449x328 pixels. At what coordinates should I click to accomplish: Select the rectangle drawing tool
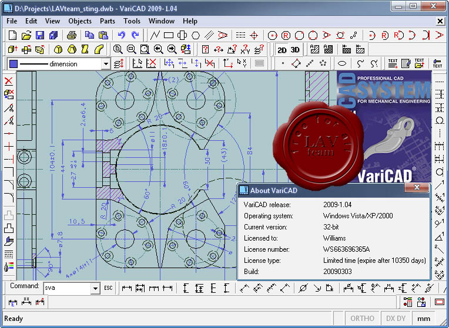[168, 35]
